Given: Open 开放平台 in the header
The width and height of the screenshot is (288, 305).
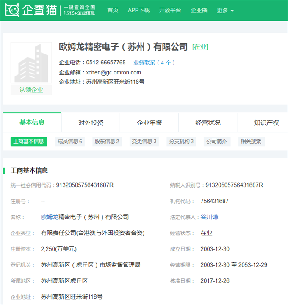Looking at the screenshot, I should click(x=170, y=10).
